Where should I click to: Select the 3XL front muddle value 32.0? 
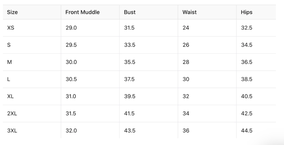[x=71, y=131]
